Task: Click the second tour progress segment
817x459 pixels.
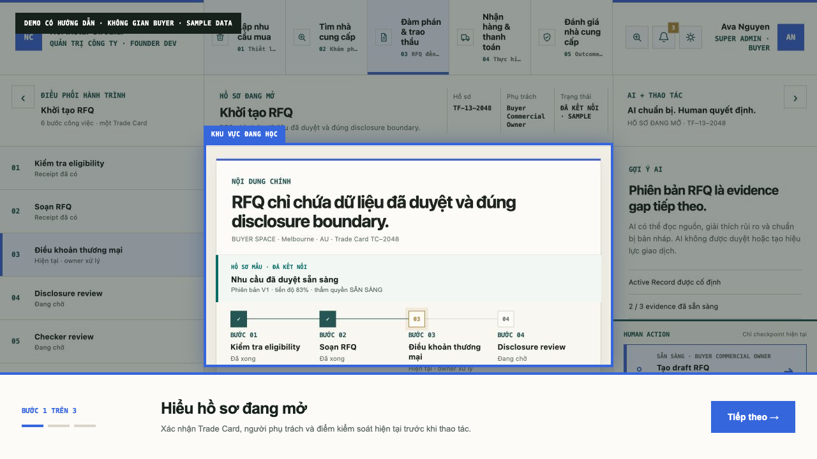Action: click(x=59, y=426)
